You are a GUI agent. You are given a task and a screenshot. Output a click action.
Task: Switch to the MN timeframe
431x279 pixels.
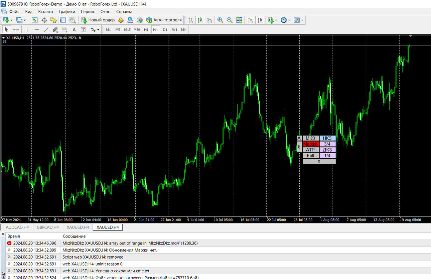click(x=184, y=29)
